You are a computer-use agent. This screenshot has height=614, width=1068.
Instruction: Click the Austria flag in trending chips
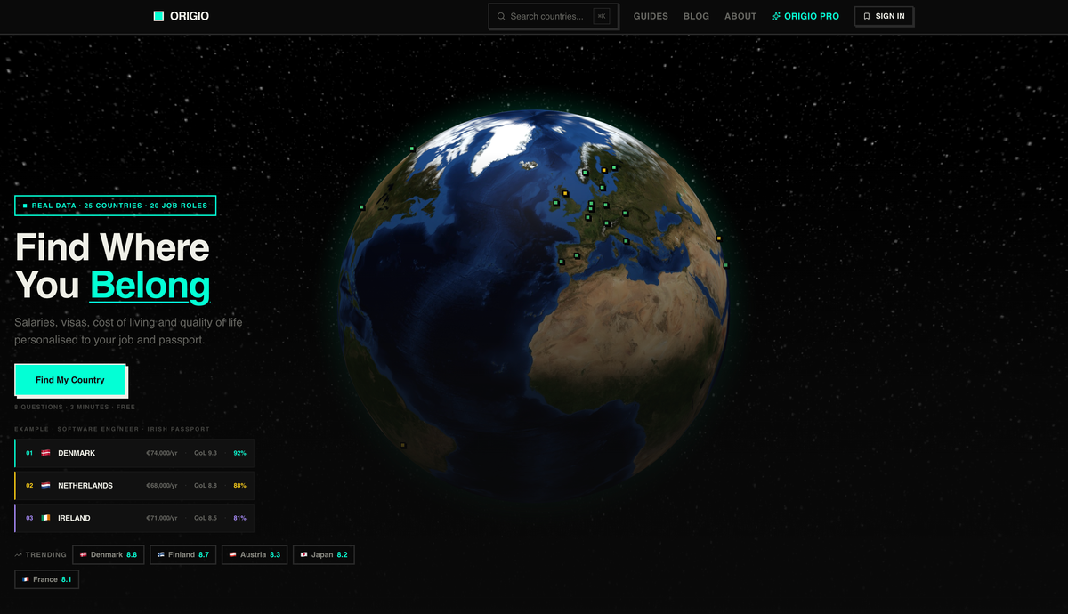(233, 554)
